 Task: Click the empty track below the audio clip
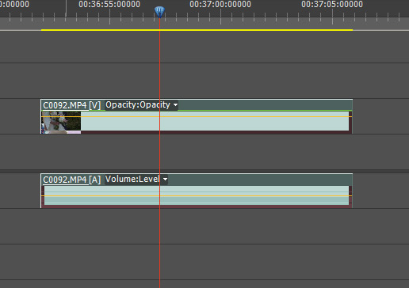(x=204, y=226)
